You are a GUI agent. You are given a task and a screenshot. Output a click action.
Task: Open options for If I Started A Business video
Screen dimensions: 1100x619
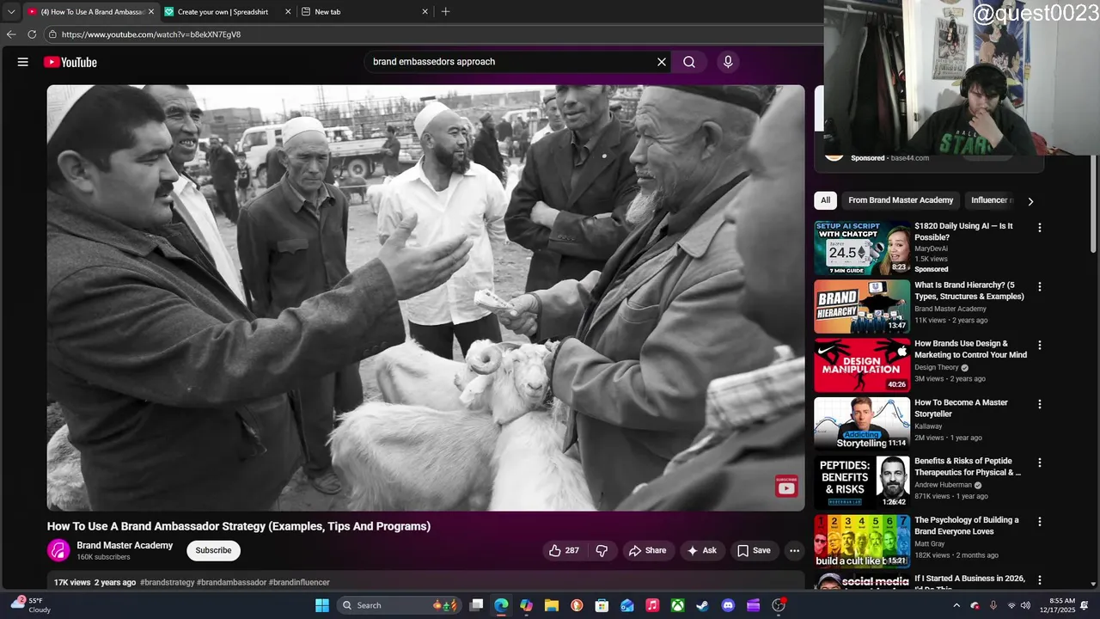(x=1039, y=580)
